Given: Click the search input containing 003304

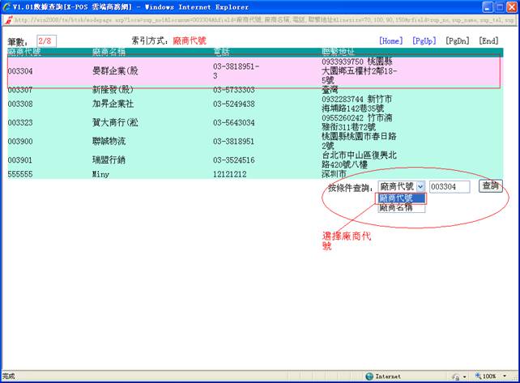Looking at the screenshot, I should tap(449, 187).
